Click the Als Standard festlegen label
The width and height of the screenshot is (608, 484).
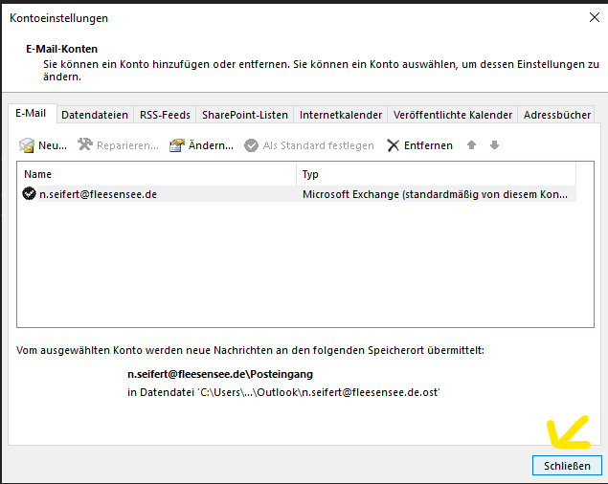pyautogui.click(x=318, y=145)
